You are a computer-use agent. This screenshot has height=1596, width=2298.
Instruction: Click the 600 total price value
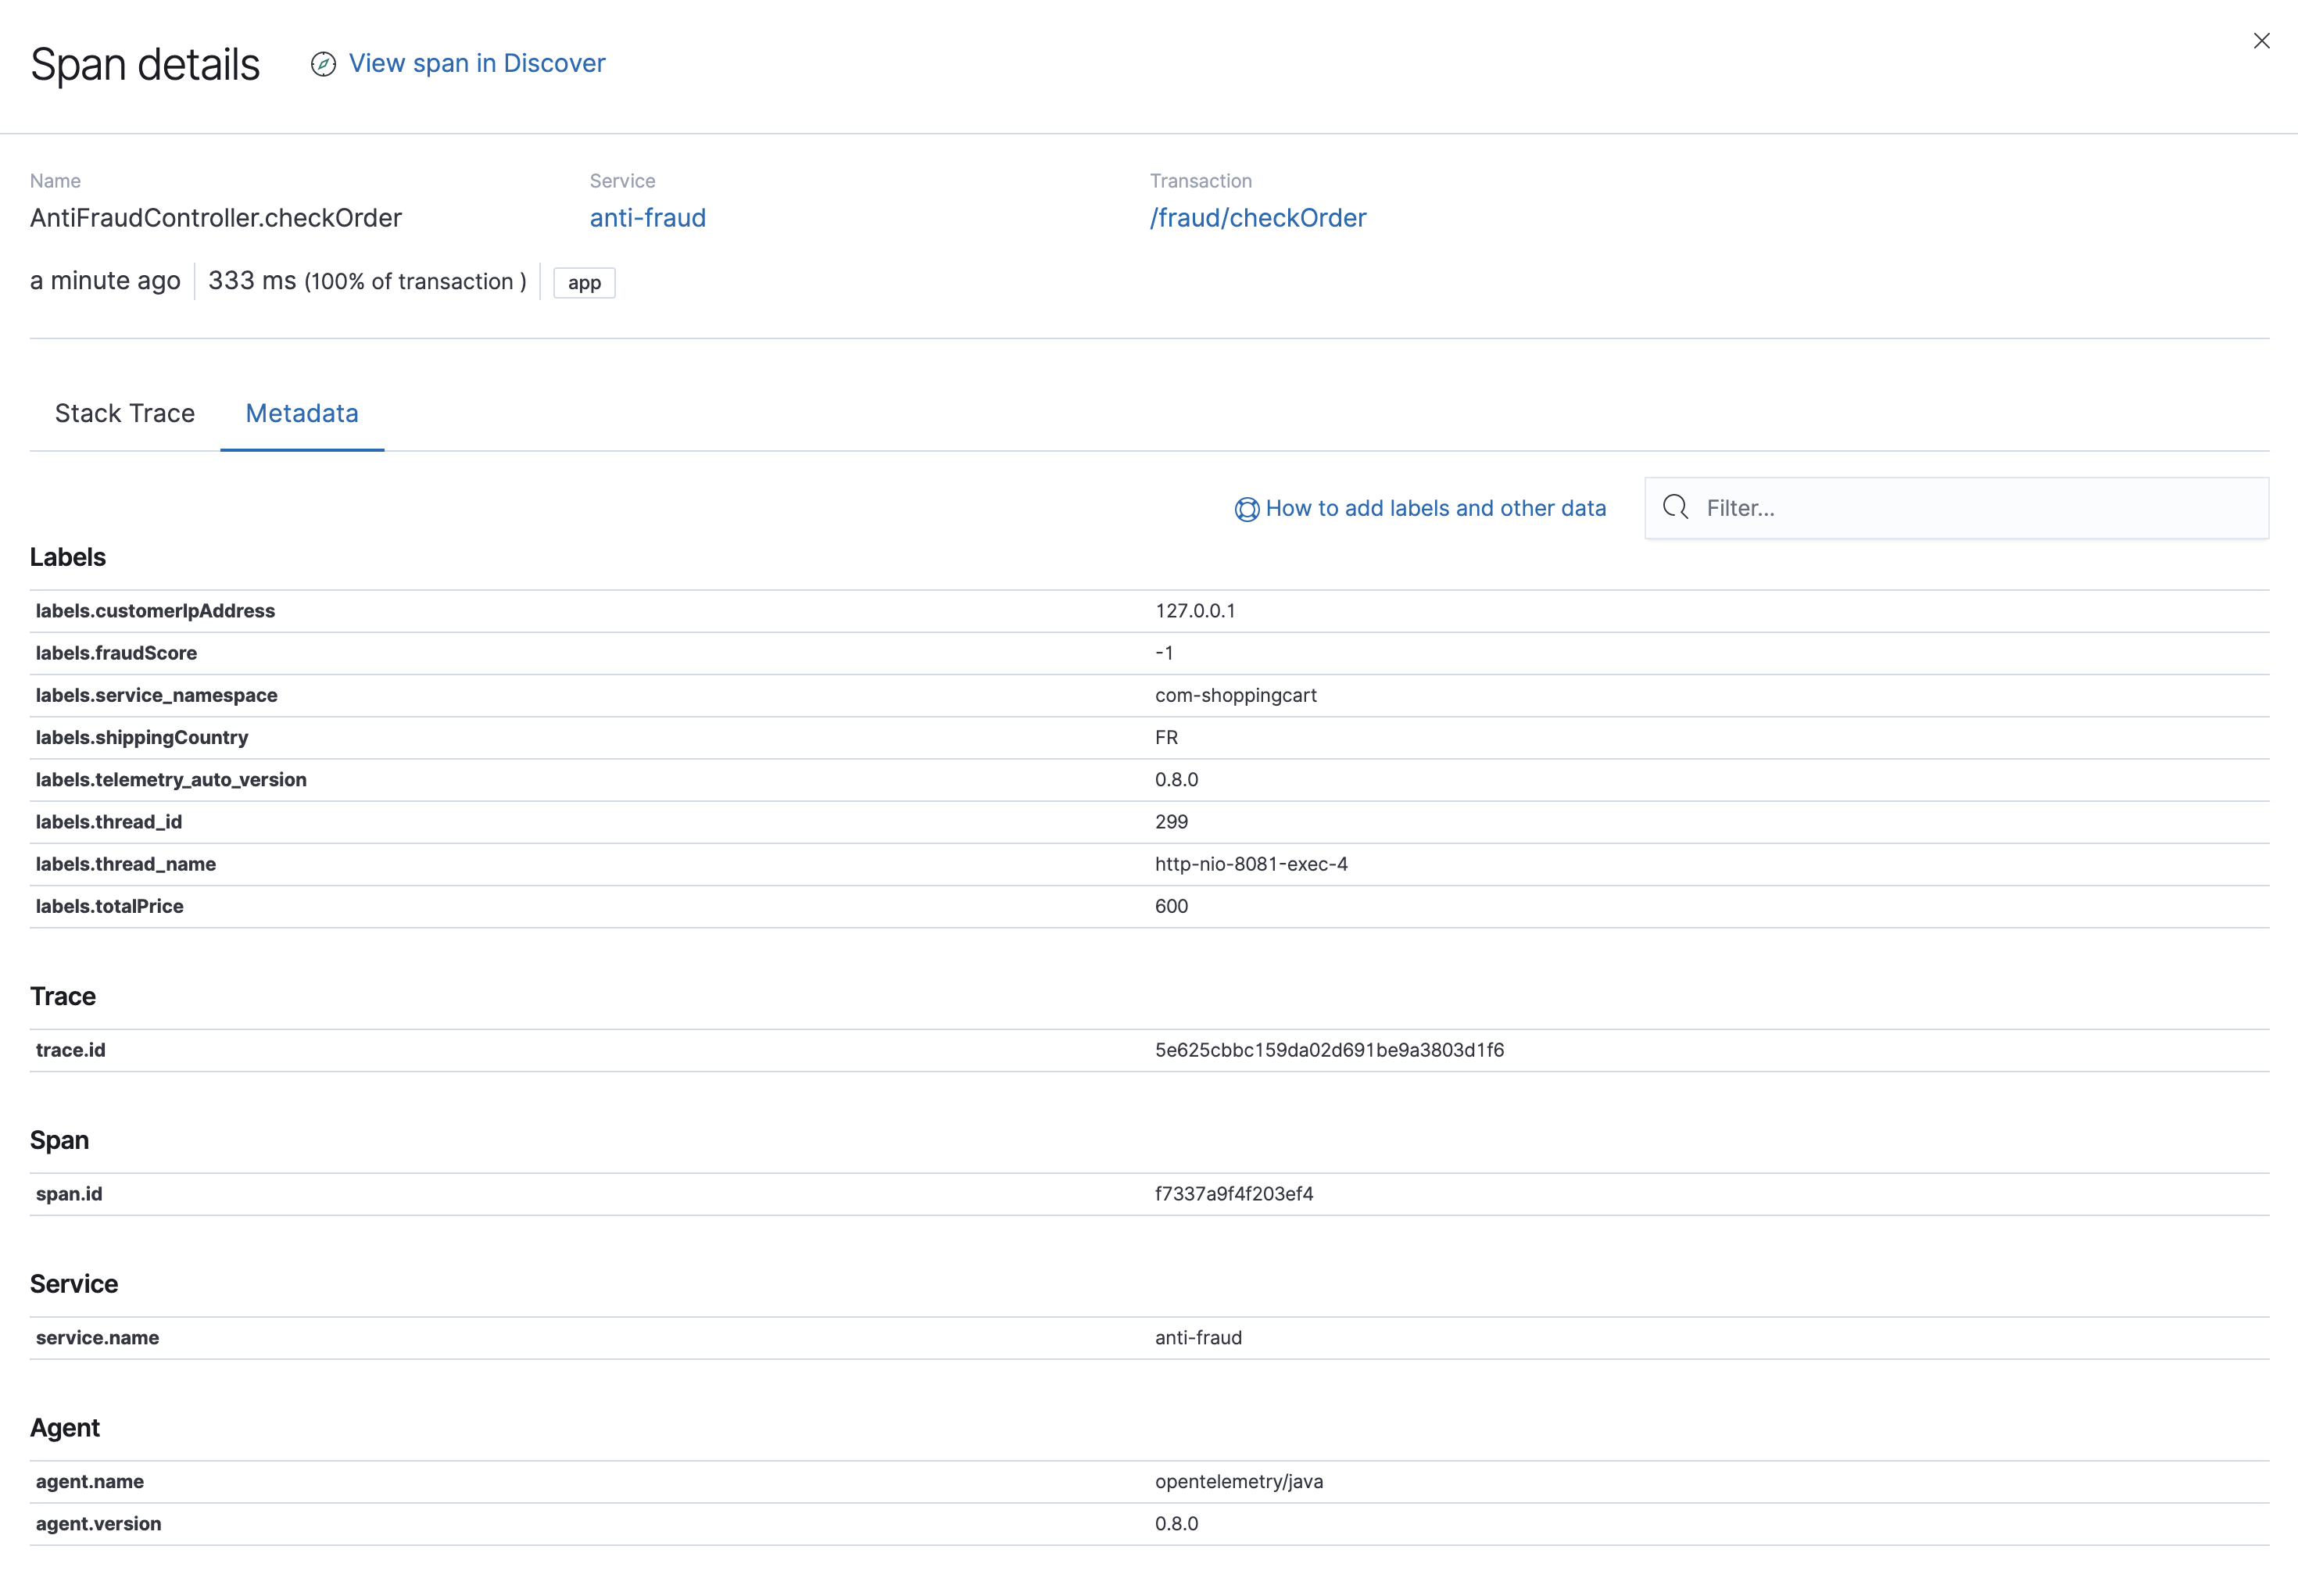[x=1172, y=906]
